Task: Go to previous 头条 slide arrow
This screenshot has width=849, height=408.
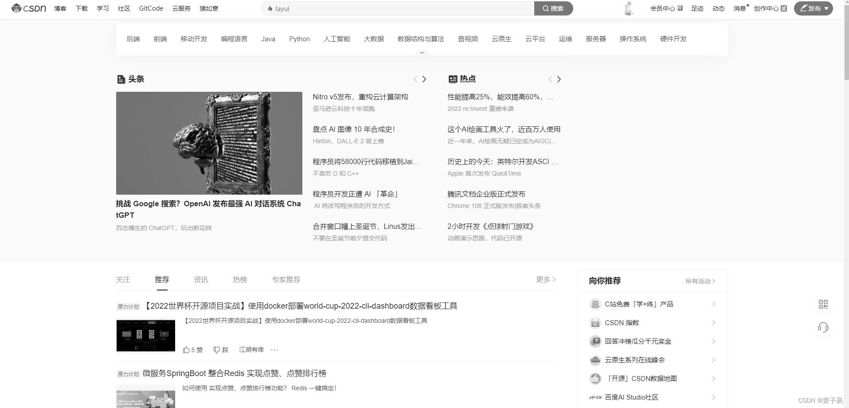Action: coord(415,79)
